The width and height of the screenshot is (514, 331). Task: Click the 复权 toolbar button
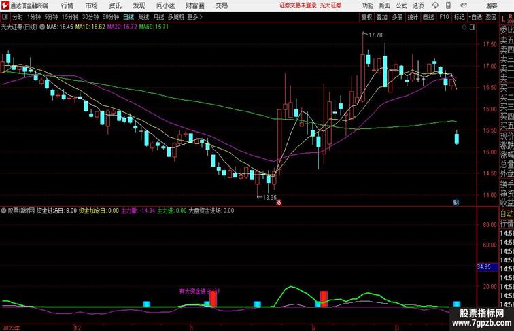(367, 17)
